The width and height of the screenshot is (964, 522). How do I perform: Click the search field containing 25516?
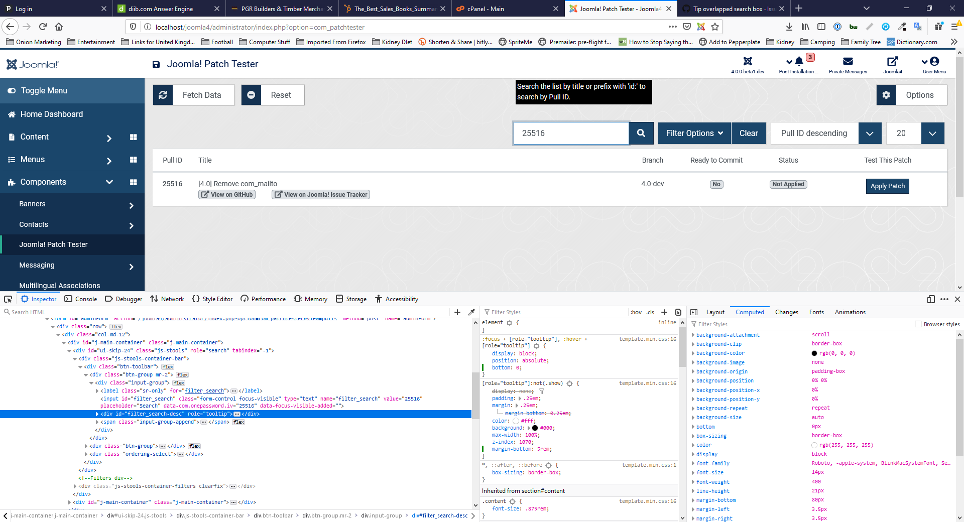(x=571, y=133)
